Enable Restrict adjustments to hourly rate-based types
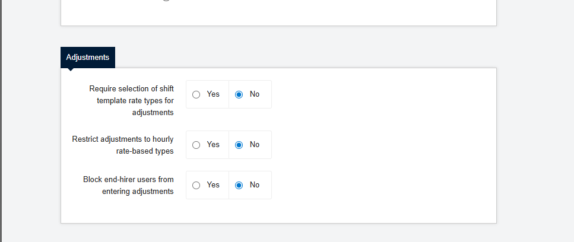574x242 pixels. pos(196,145)
